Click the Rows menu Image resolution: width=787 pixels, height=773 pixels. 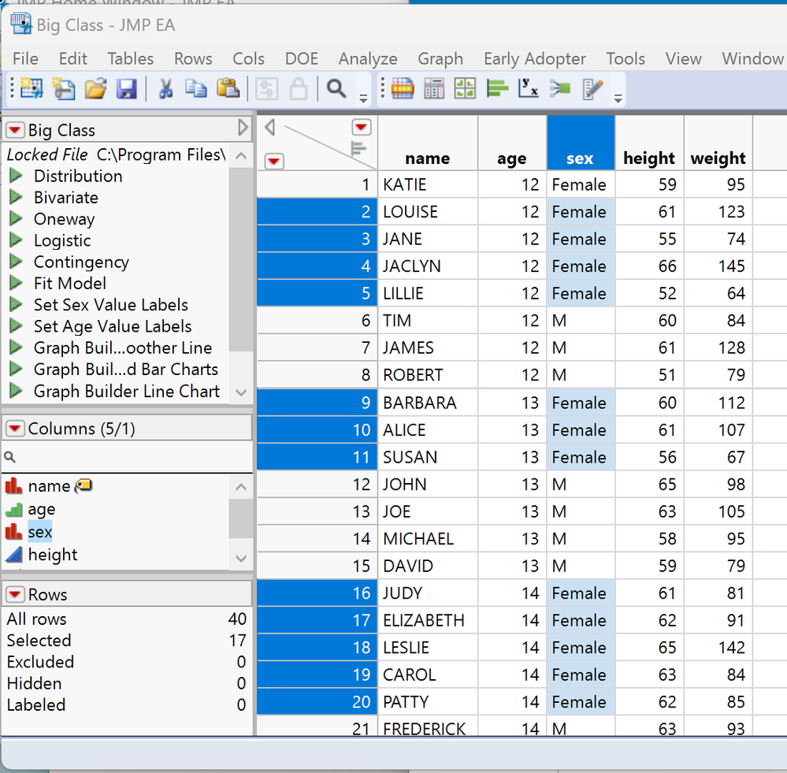[193, 59]
